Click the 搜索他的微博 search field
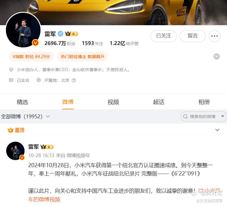This screenshot has height=206, width=227. pyautogui.click(x=203, y=116)
